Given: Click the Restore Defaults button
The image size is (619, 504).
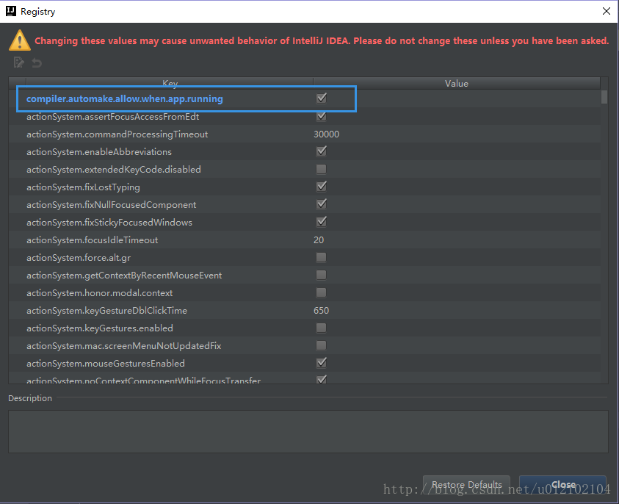Looking at the screenshot, I should pos(466,485).
